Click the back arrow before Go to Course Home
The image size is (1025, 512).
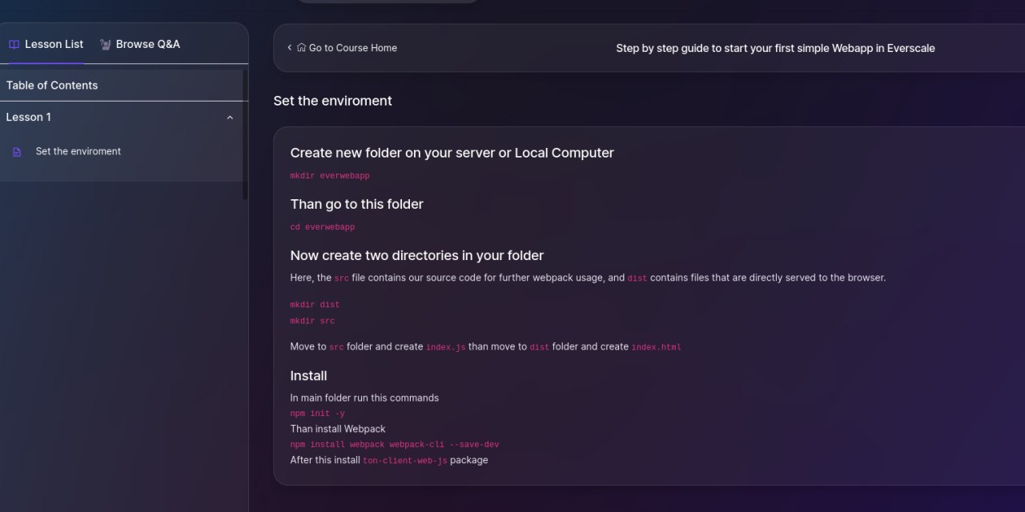coord(289,48)
